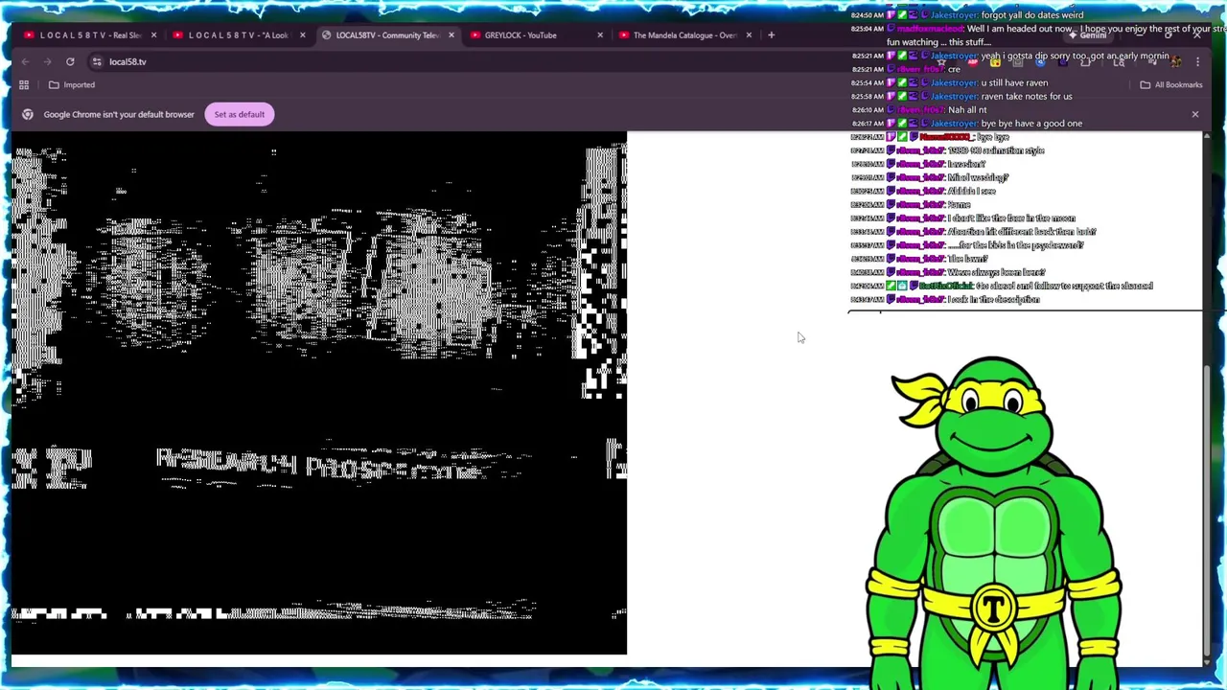Image resolution: width=1227 pixels, height=690 pixels.
Task: Open the Imported bookmarks folder
Action: [72, 84]
